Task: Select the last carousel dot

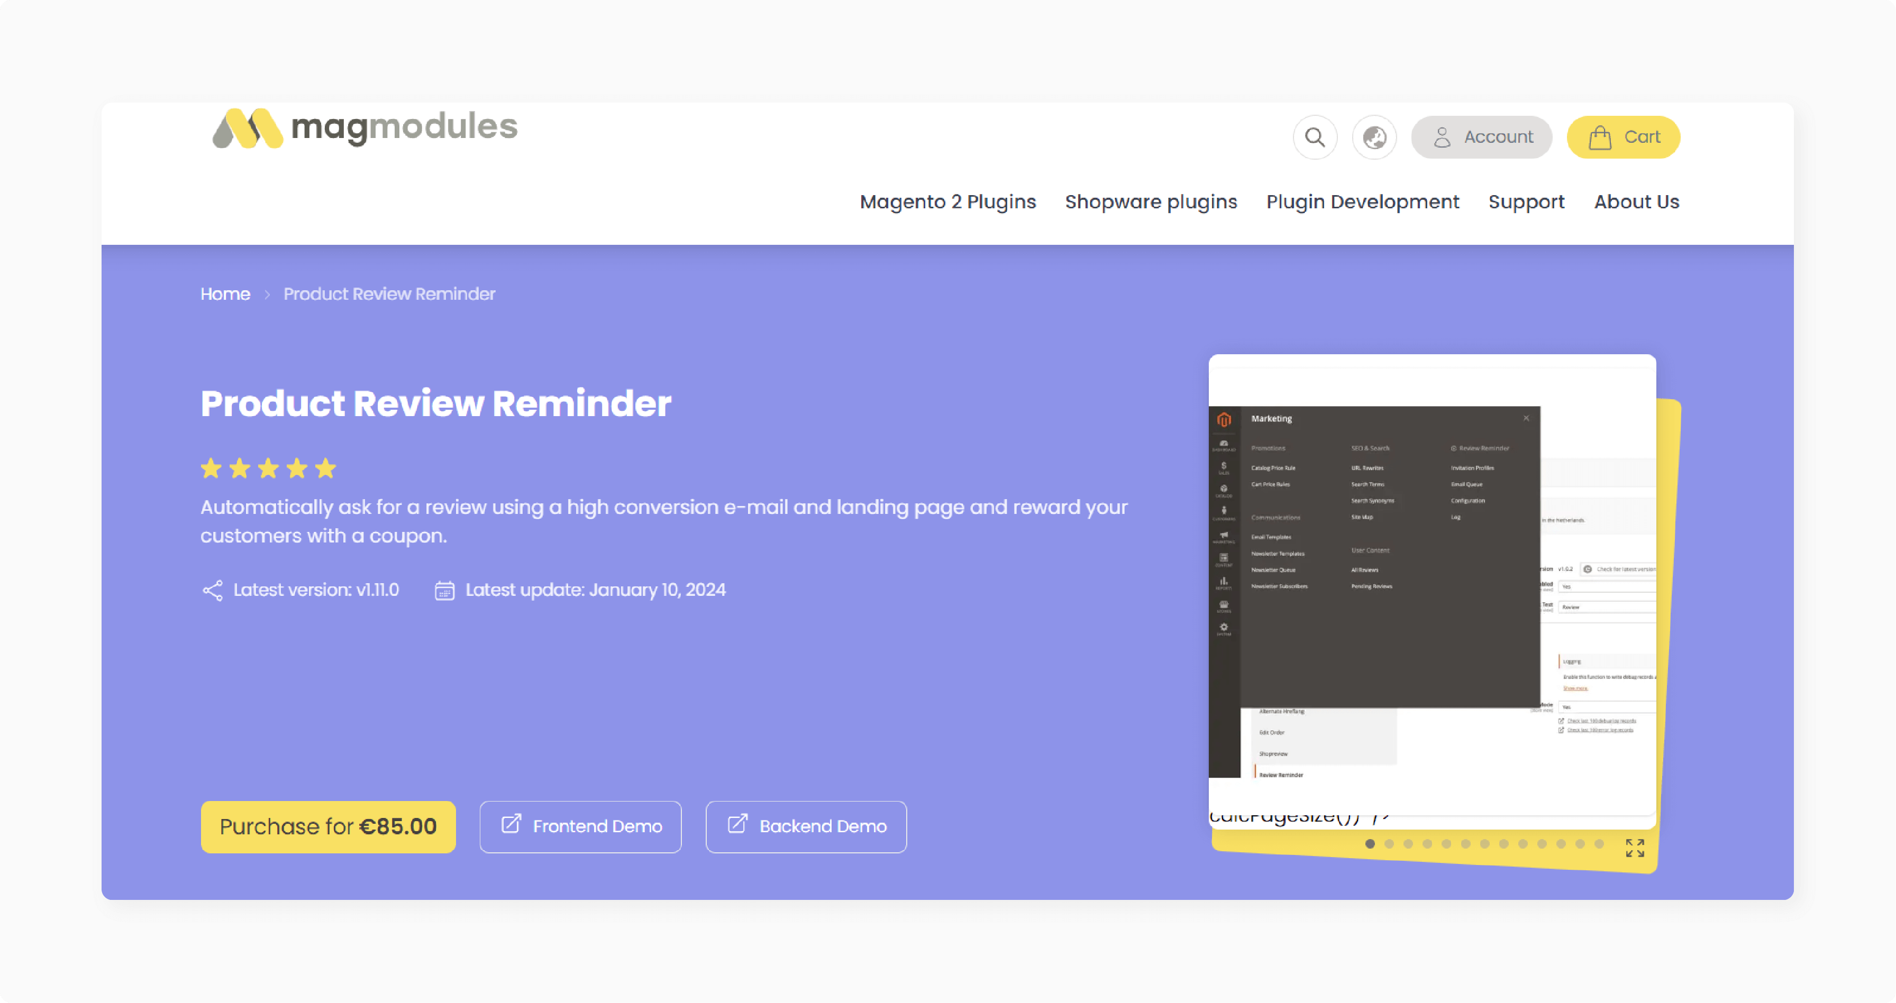Action: [x=1599, y=844]
